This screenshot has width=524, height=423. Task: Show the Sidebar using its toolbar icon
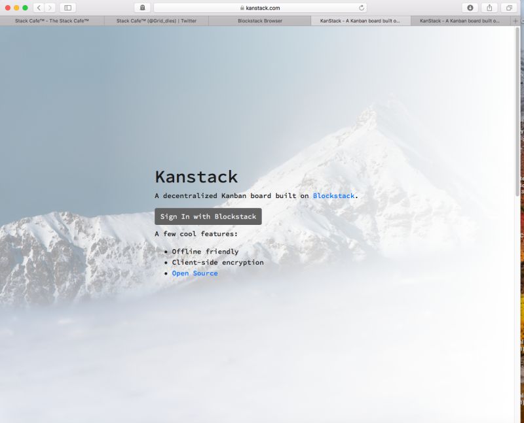pos(67,8)
